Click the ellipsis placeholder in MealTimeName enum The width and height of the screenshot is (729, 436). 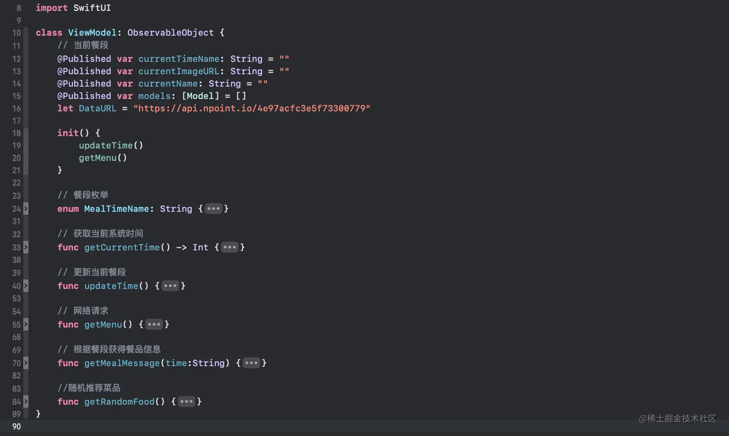click(213, 208)
